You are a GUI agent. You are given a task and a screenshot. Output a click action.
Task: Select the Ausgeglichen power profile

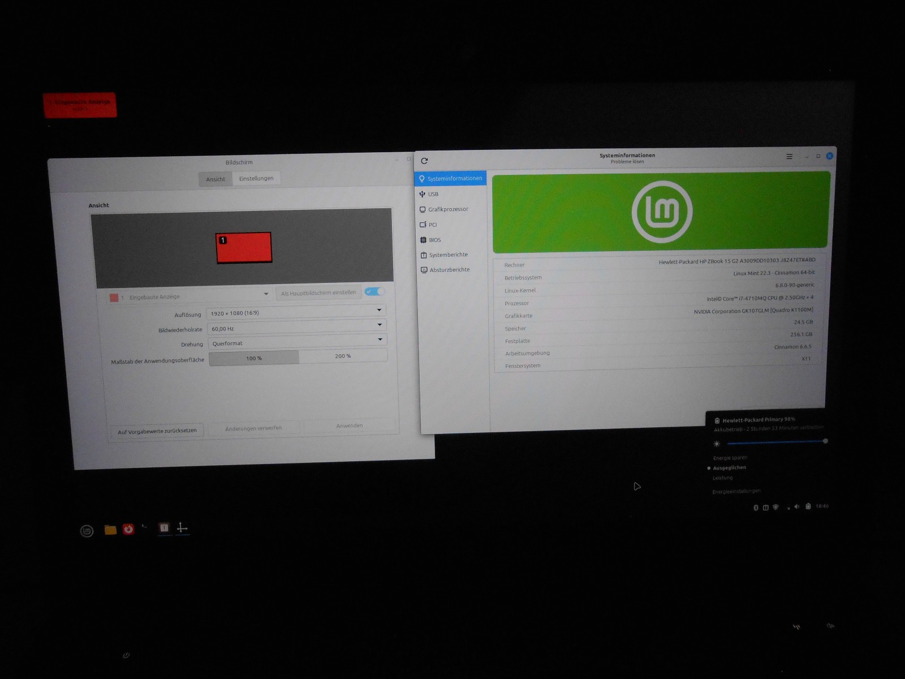729,468
